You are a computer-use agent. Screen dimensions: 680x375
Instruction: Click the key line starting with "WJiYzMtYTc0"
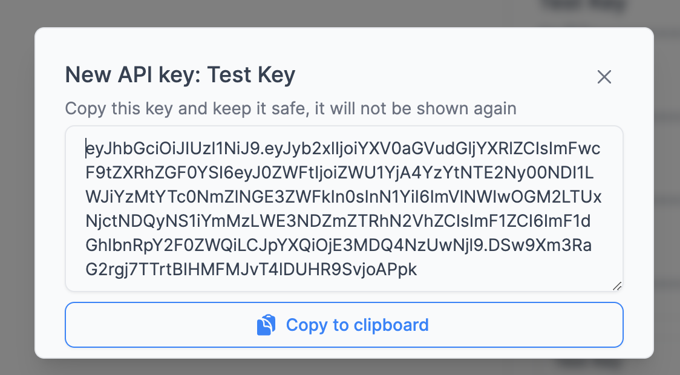point(344,197)
